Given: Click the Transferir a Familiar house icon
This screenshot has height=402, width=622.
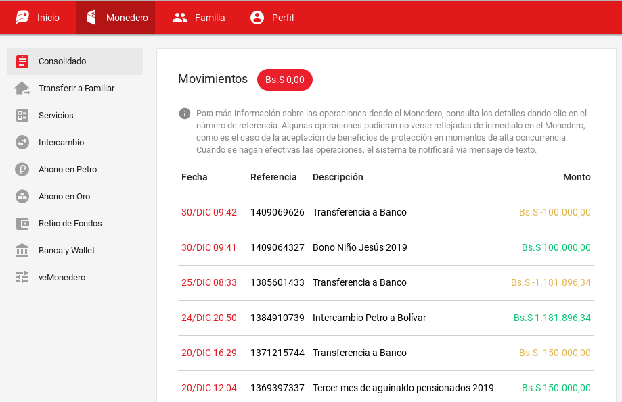Looking at the screenshot, I should pos(22,89).
